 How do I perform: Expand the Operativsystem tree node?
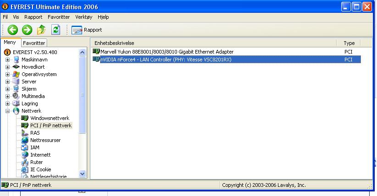point(7,75)
